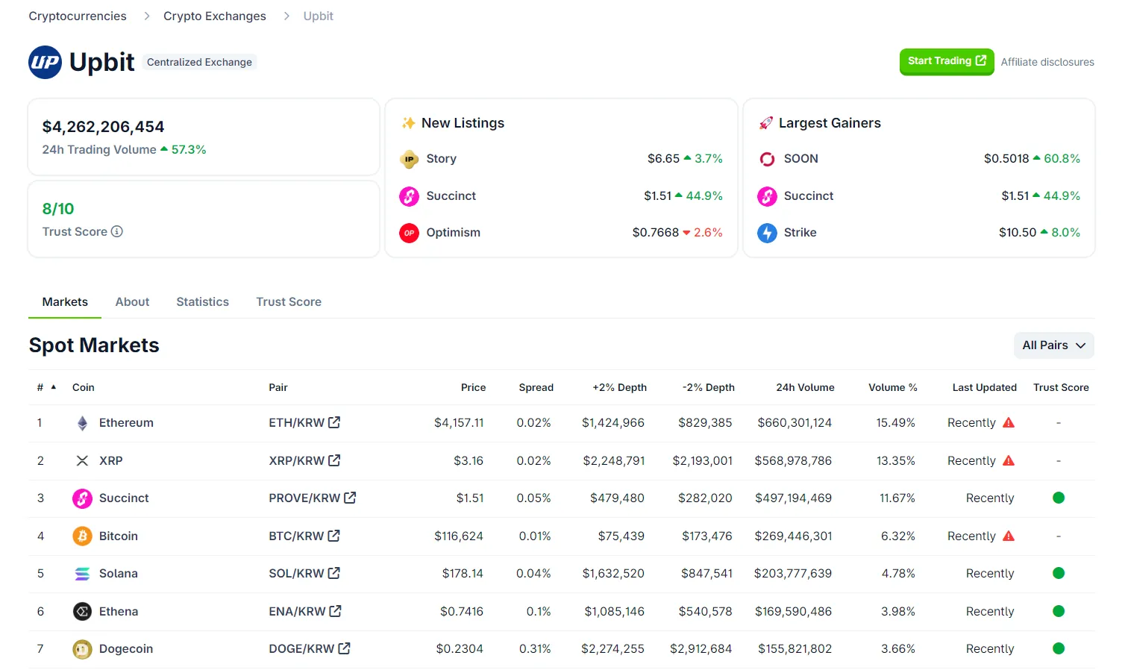Click the 15.49% volume percent cell
The height and width of the screenshot is (670, 1125).
tap(895, 422)
